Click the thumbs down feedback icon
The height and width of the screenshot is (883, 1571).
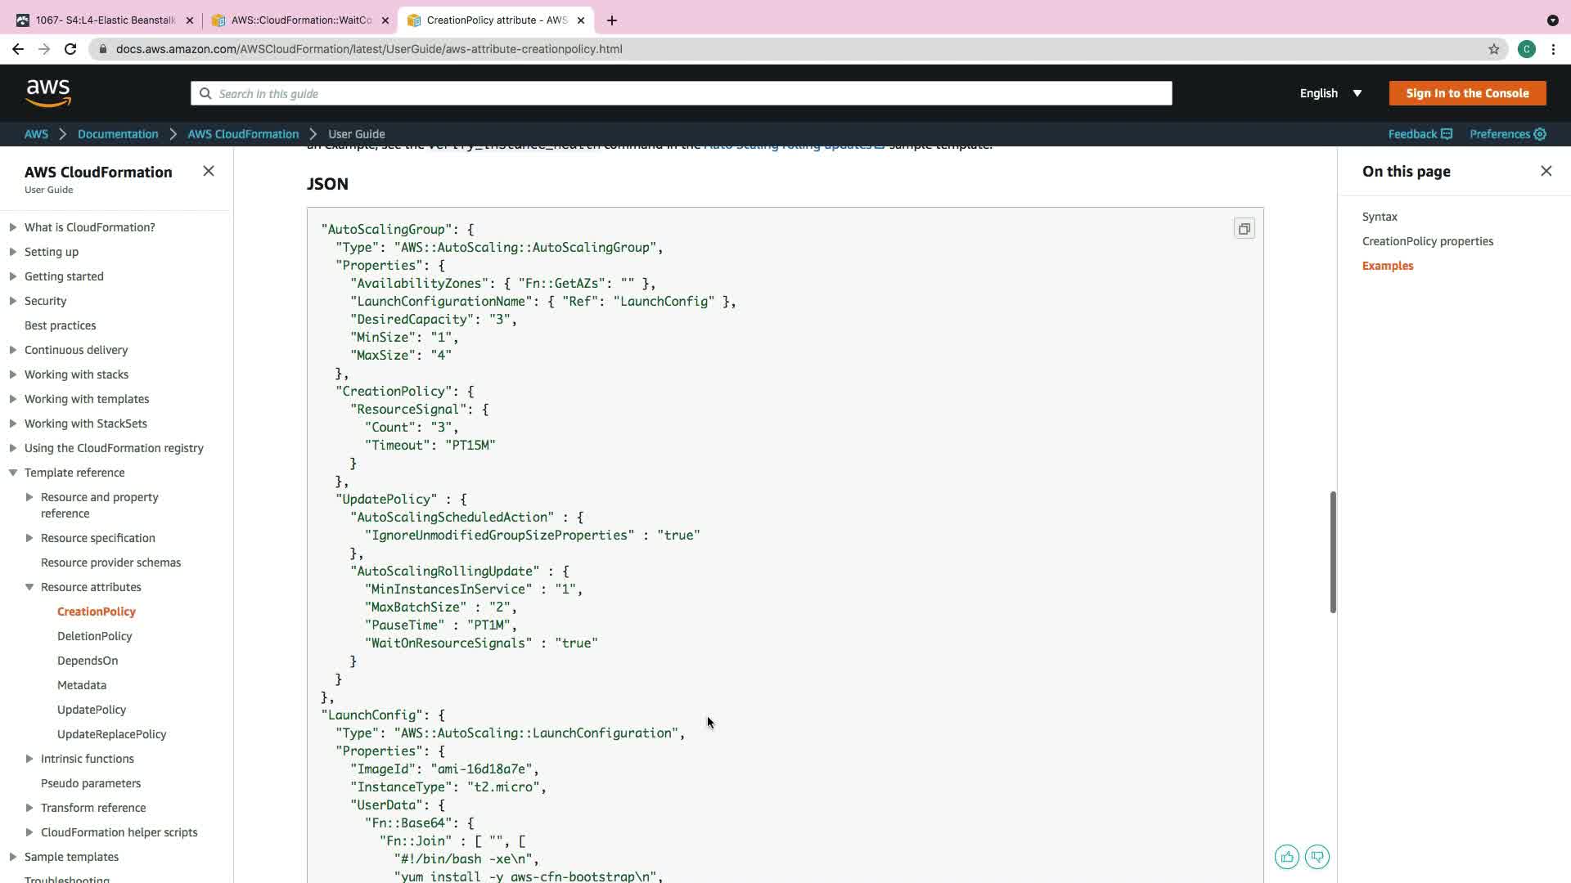pyautogui.click(x=1317, y=857)
